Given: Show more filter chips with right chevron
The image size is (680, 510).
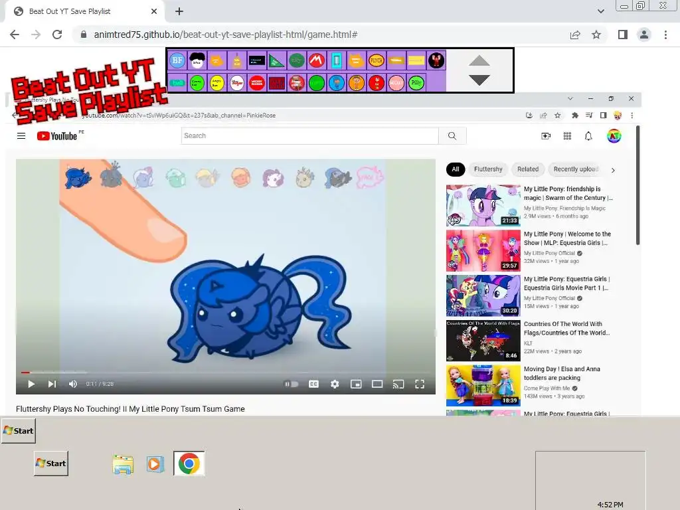Looking at the screenshot, I should click(613, 170).
